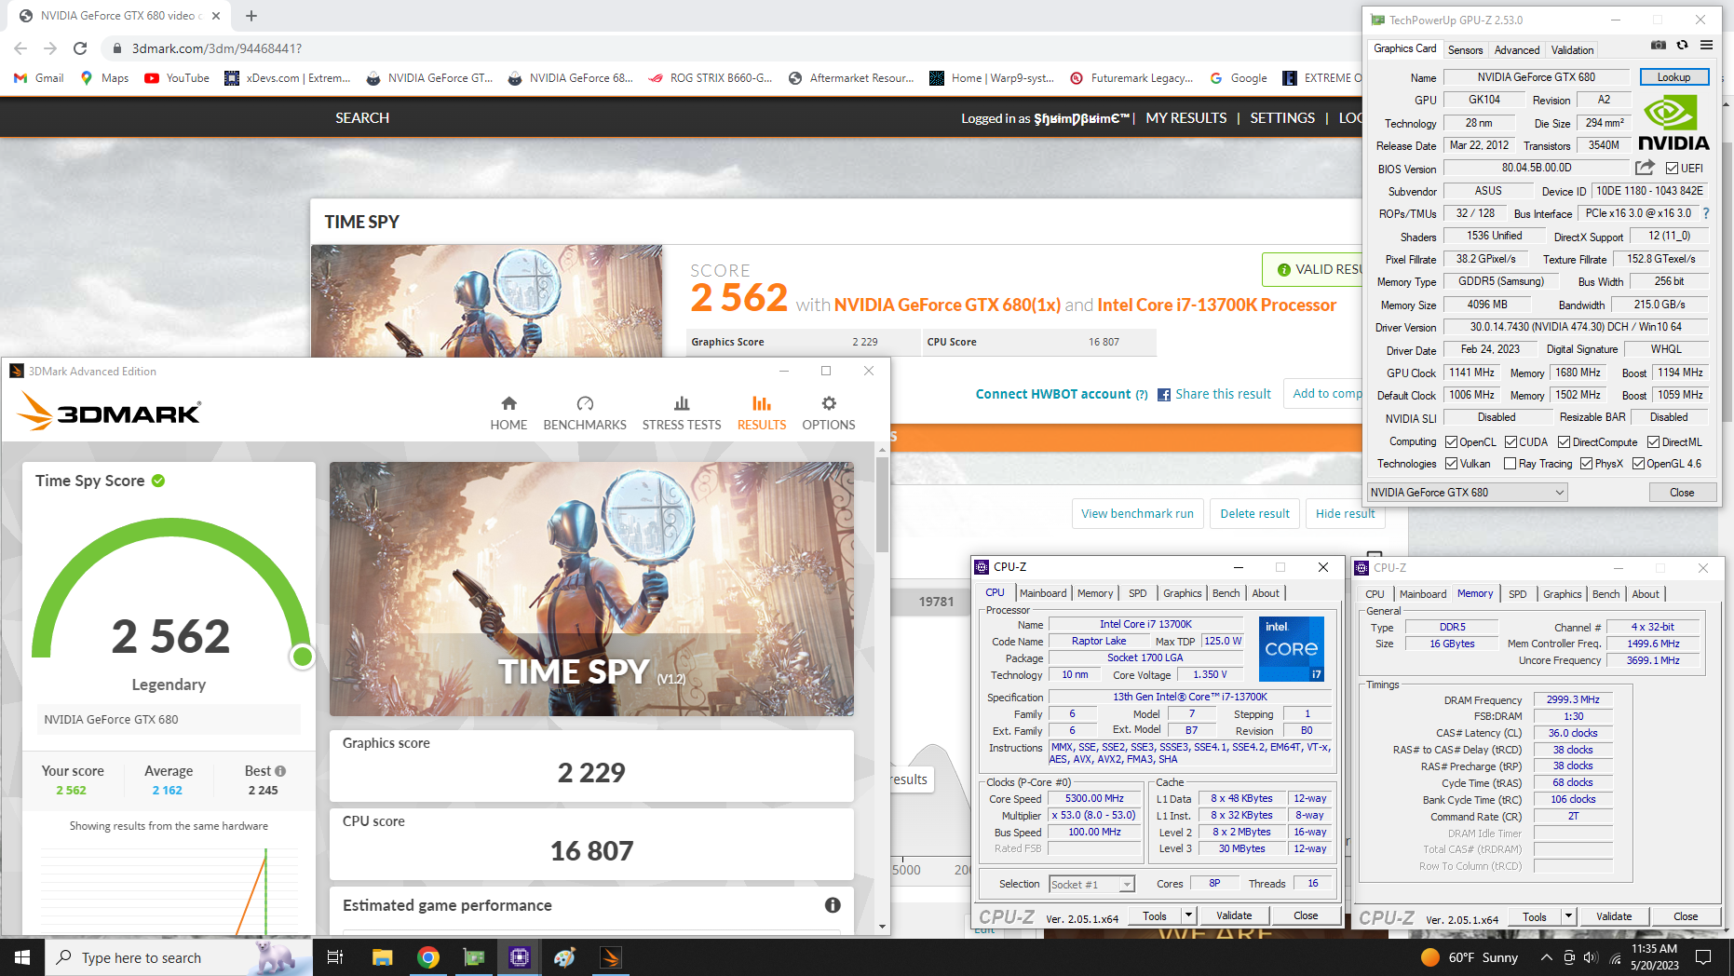The image size is (1734, 976).
Task: Click the browser address bar URL
Action: [217, 48]
